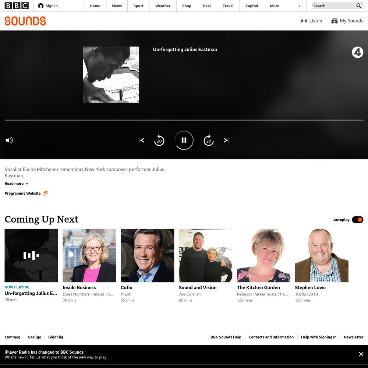
Task: Open the Weather menu item
Action: tap(163, 6)
